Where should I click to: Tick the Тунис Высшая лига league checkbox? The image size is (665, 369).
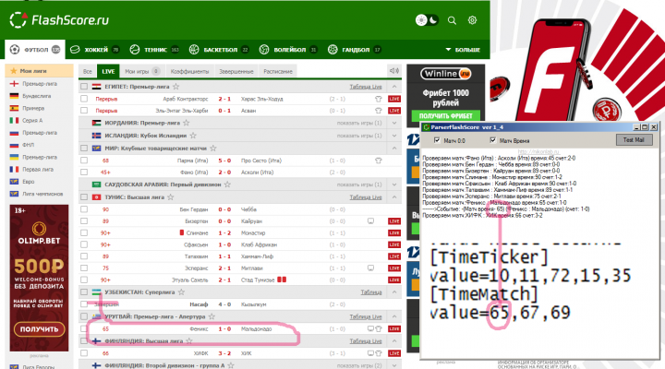coord(84,197)
